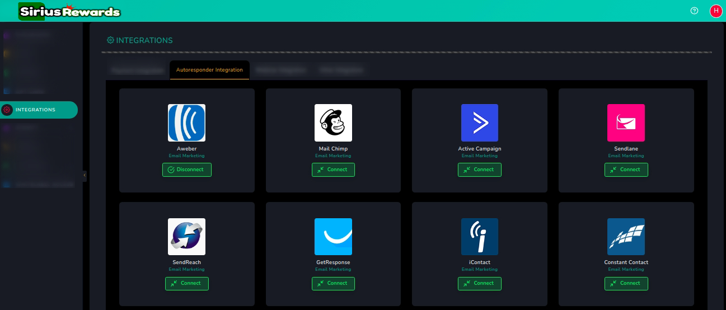
Task: Click the Sirius Rewards logo
Action: point(69,11)
